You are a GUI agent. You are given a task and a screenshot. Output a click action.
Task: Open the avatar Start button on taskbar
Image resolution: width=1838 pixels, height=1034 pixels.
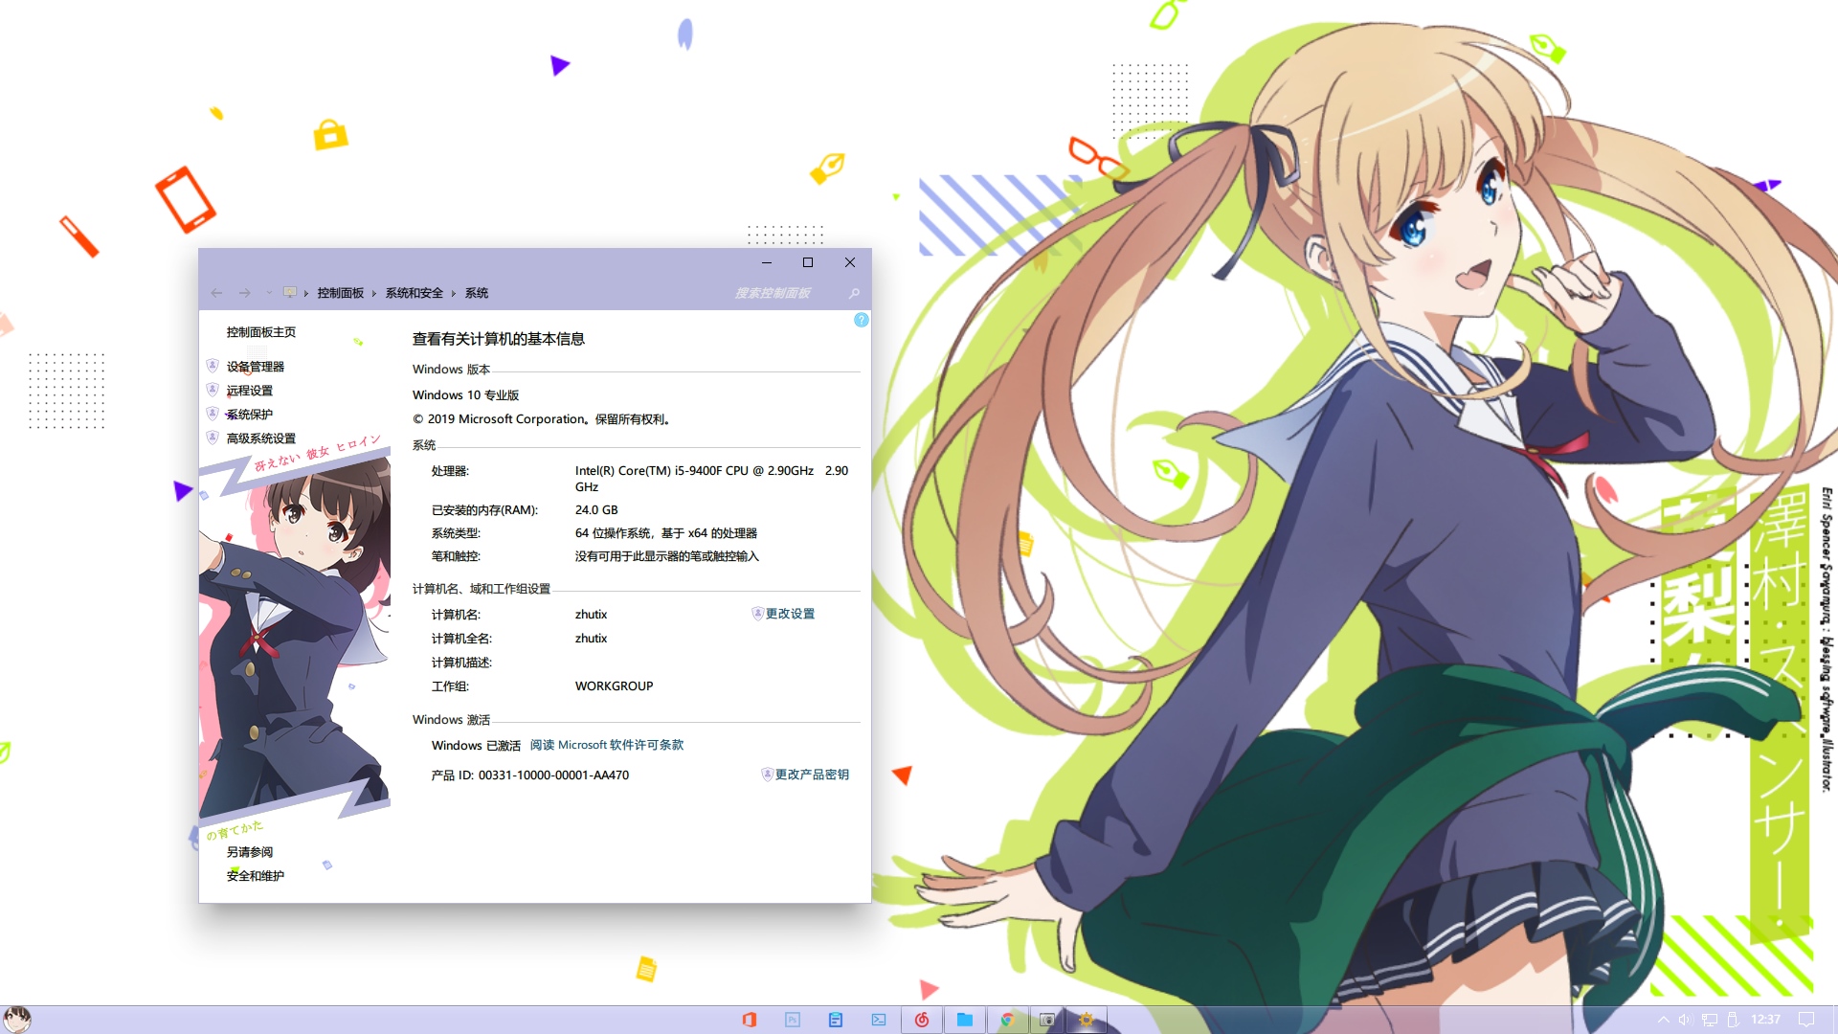(x=16, y=1019)
